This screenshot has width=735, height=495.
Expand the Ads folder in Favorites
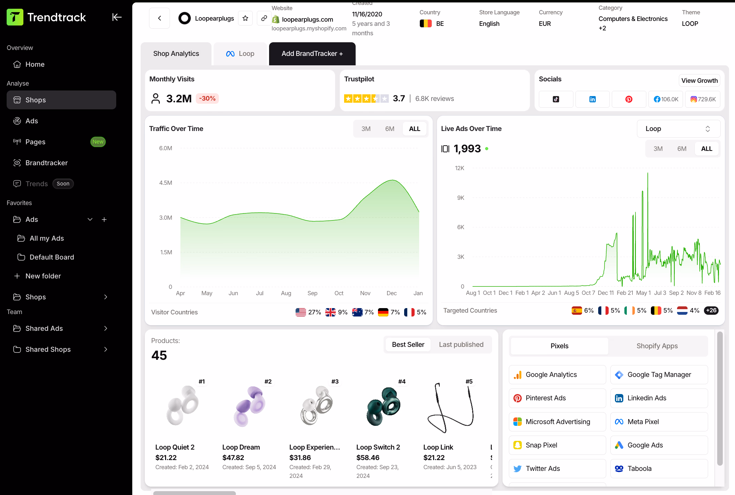coord(90,219)
